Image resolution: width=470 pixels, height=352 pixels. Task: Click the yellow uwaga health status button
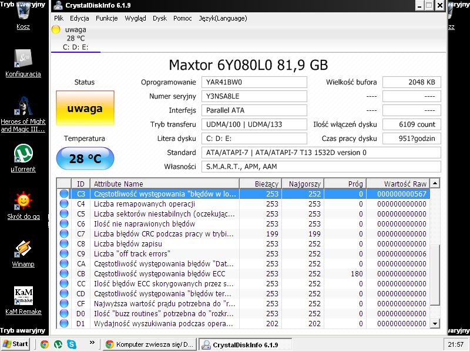pos(85,108)
